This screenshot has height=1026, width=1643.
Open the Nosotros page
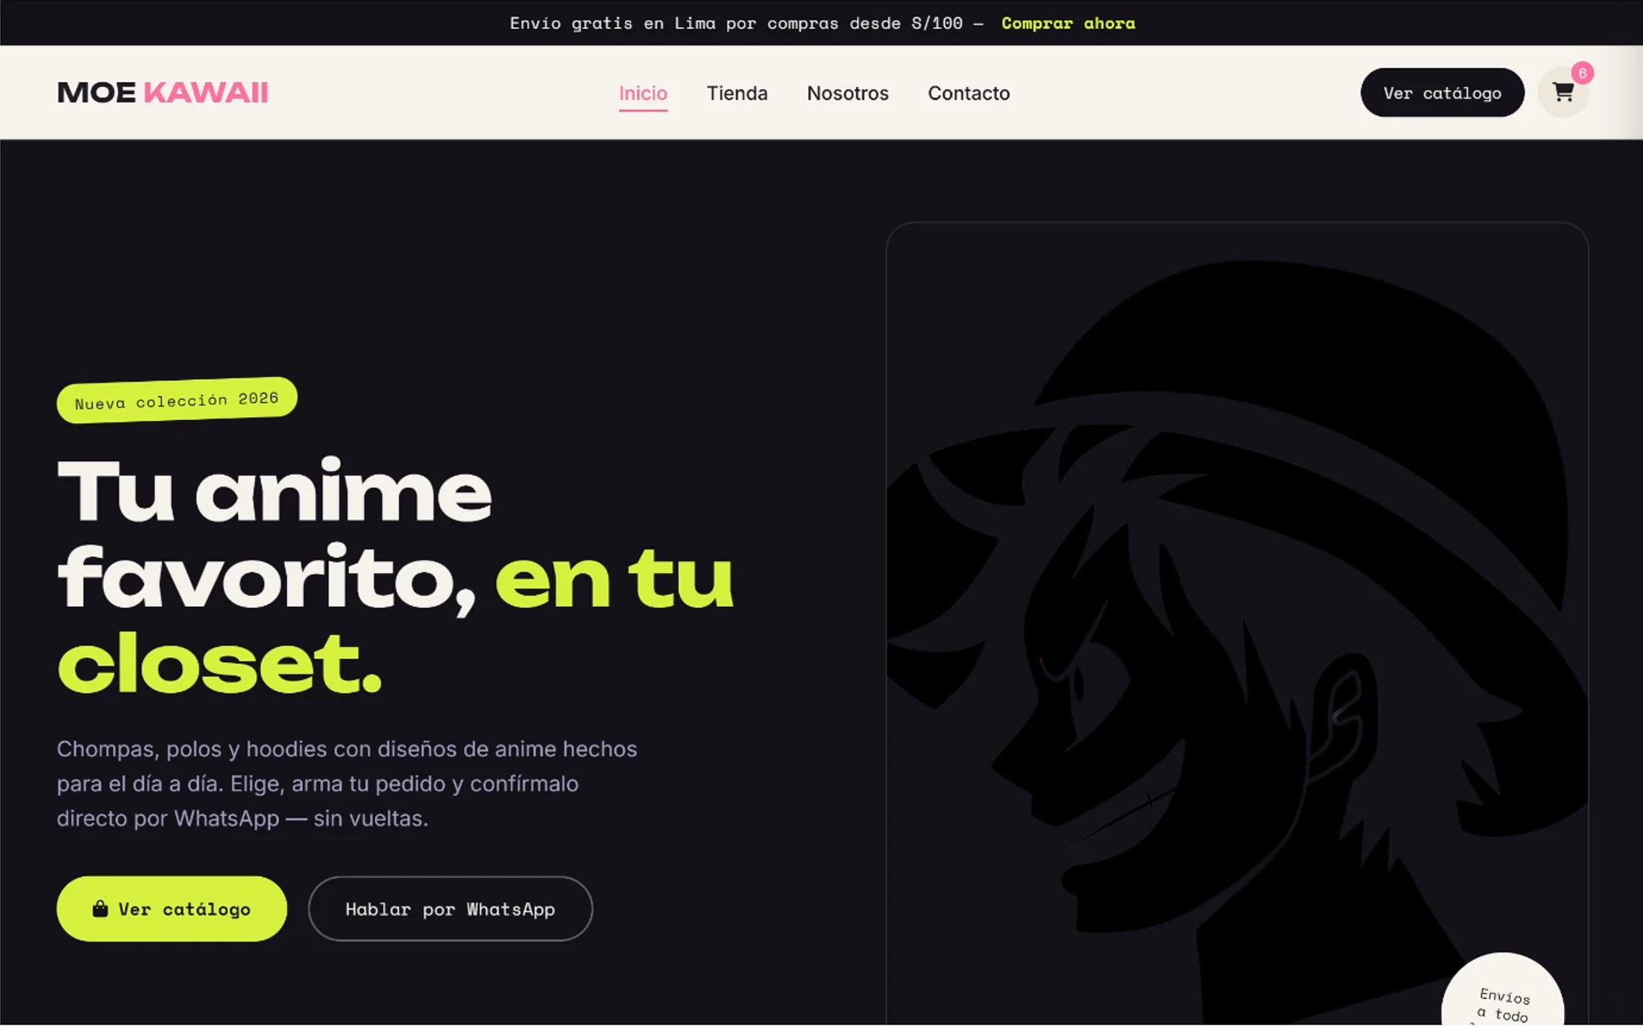848,93
